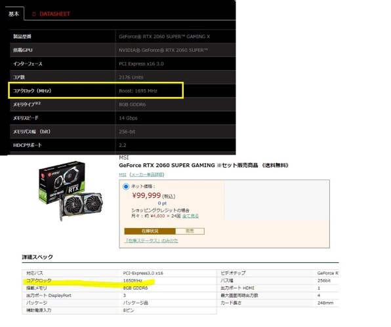Select the 14 Gbps value
The height and width of the screenshot is (327, 391).
tap(128, 118)
